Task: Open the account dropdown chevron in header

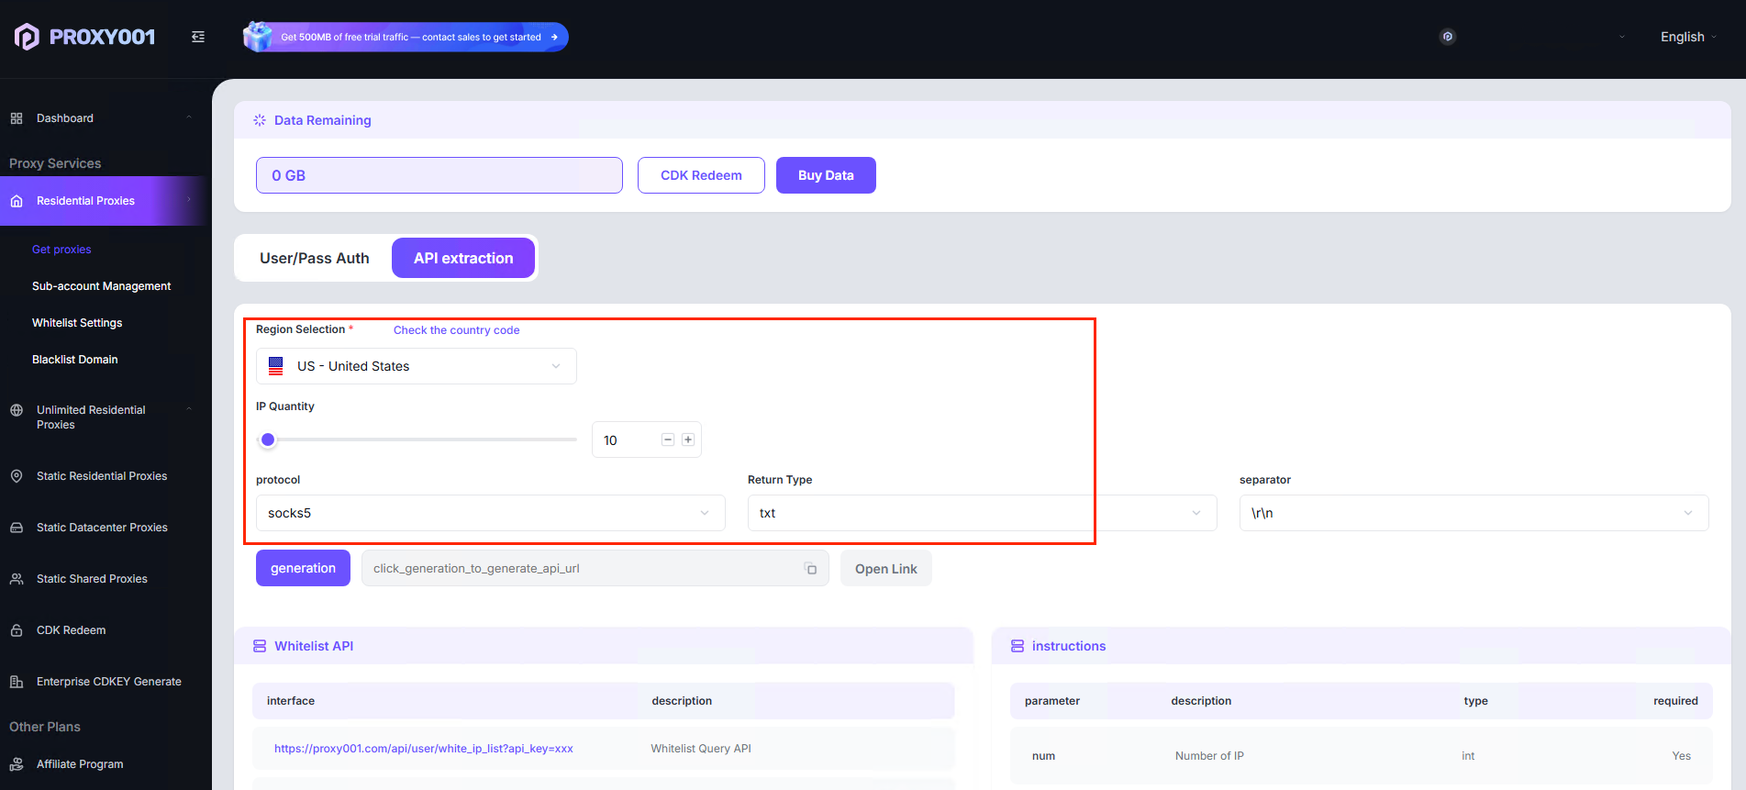Action: 1622,37
